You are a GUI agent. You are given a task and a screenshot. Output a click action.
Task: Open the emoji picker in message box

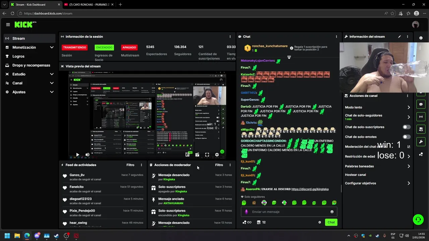[x=332, y=212]
